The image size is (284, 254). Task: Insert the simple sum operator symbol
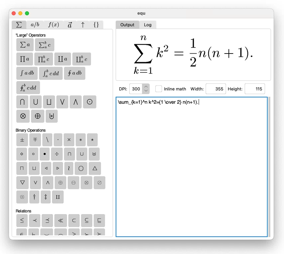coord(25,45)
